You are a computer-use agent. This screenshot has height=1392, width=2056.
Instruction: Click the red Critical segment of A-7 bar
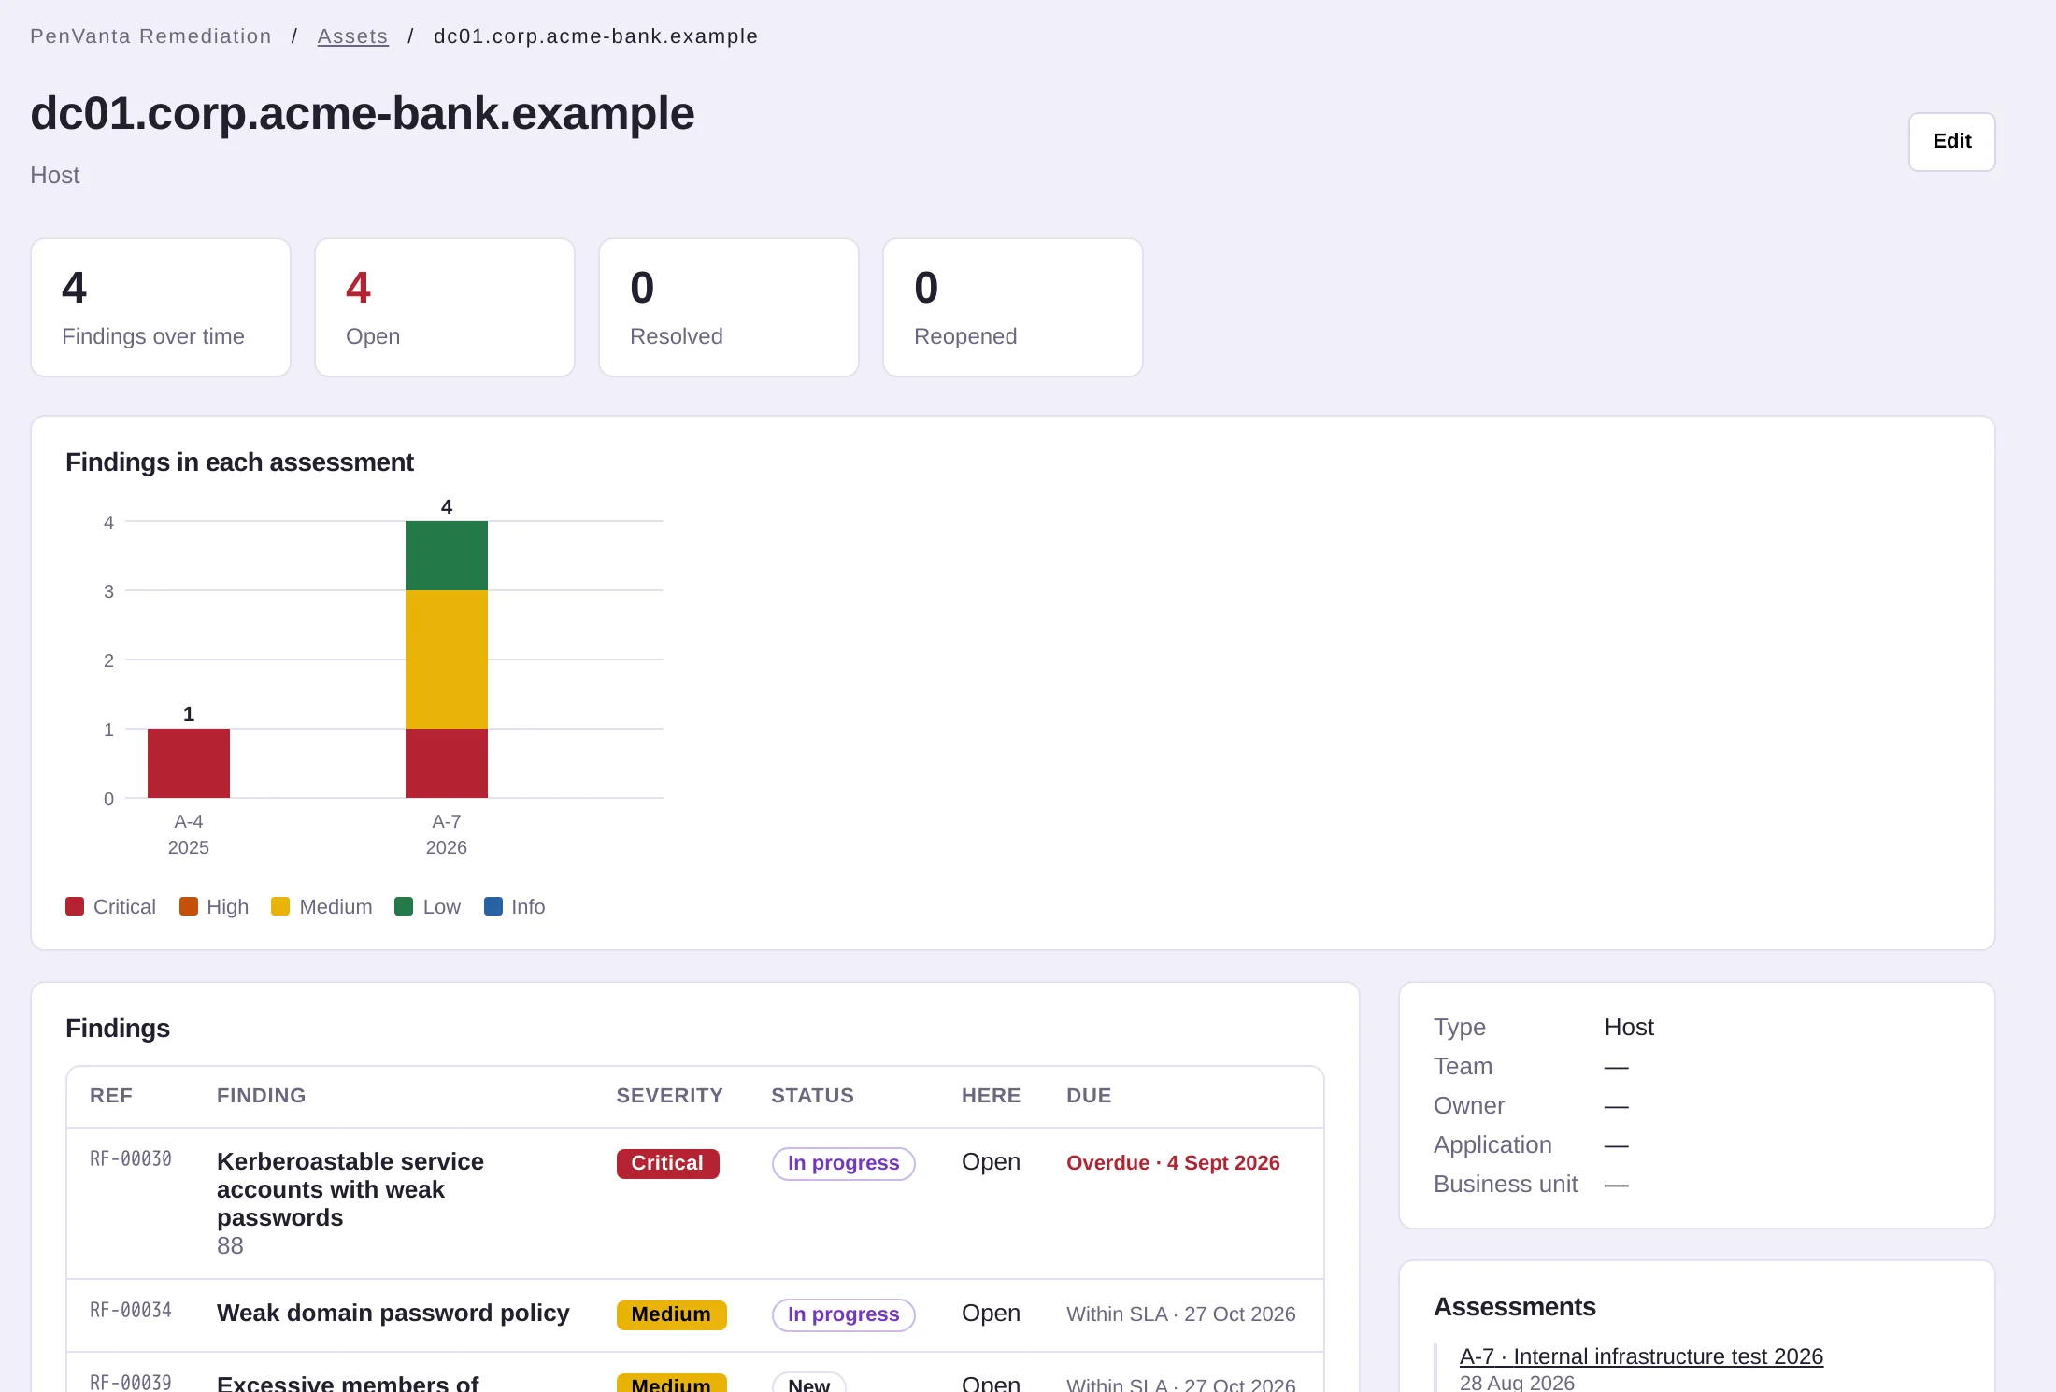coord(447,763)
